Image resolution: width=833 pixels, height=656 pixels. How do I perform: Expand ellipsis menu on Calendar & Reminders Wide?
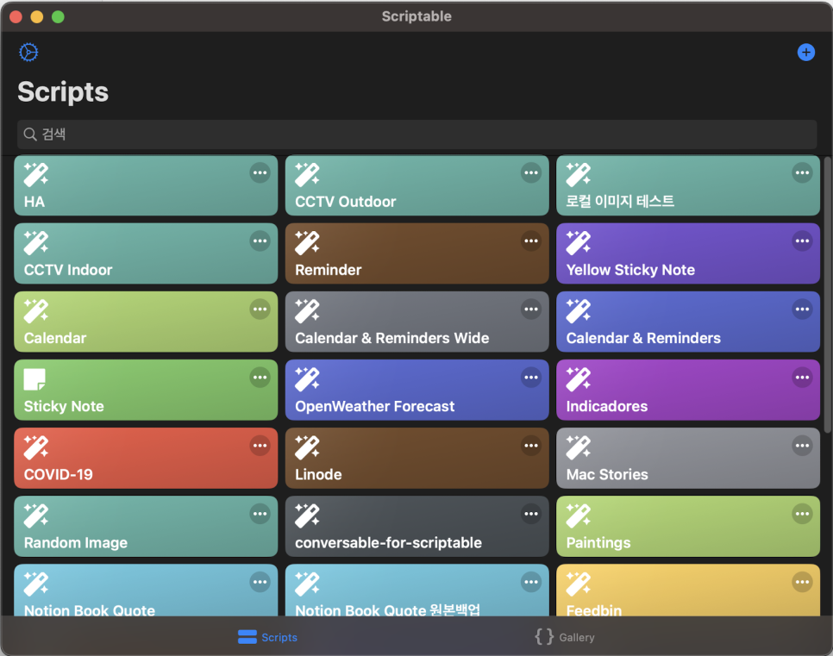(531, 309)
